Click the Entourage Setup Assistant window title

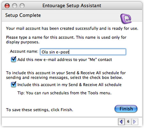pyautogui.click(x=72, y=5)
